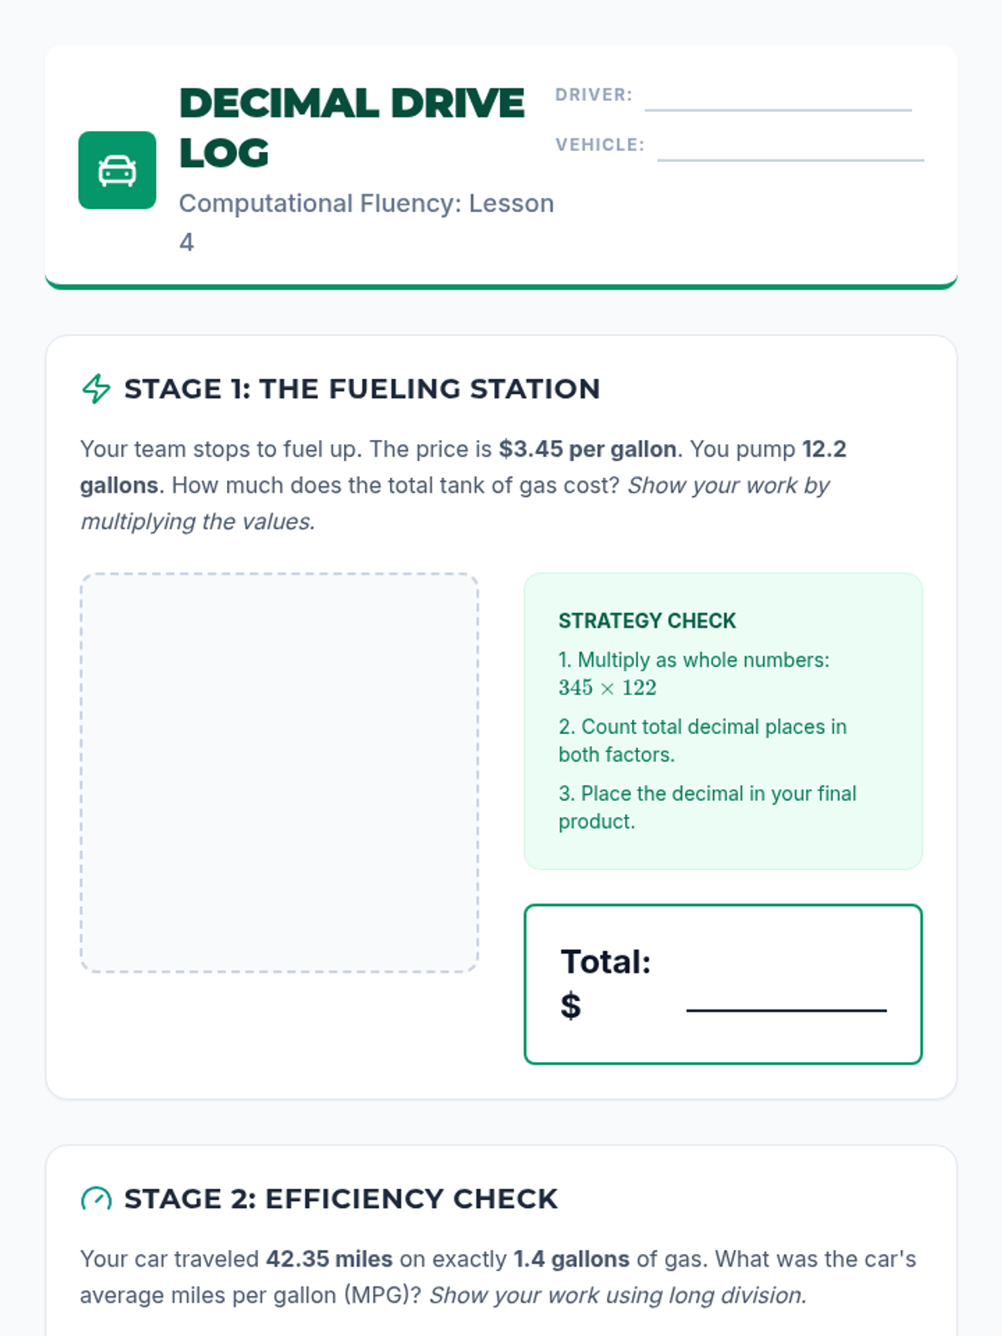The width and height of the screenshot is (1002, 1336).
Task: Click strategy step 1 multiply whole numbers
Action: tap(694, 674)
